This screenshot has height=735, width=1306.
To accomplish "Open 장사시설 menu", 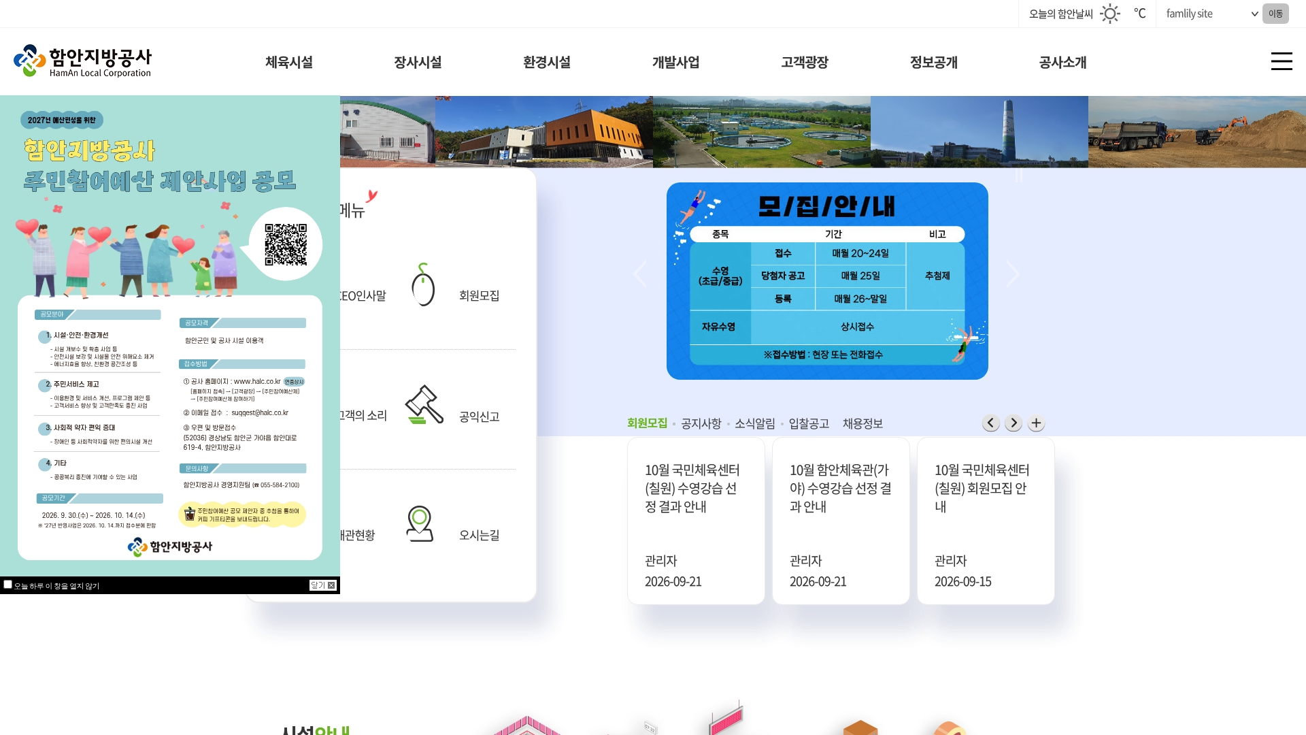I will click(418, 62).
